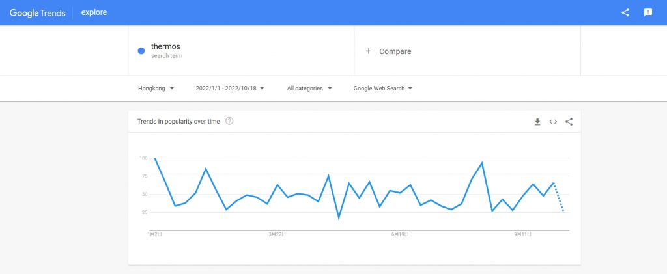This screenshot has height=274, width=667.
Task: Click the dotted partial-data segment of line
Action: (559, 198)
